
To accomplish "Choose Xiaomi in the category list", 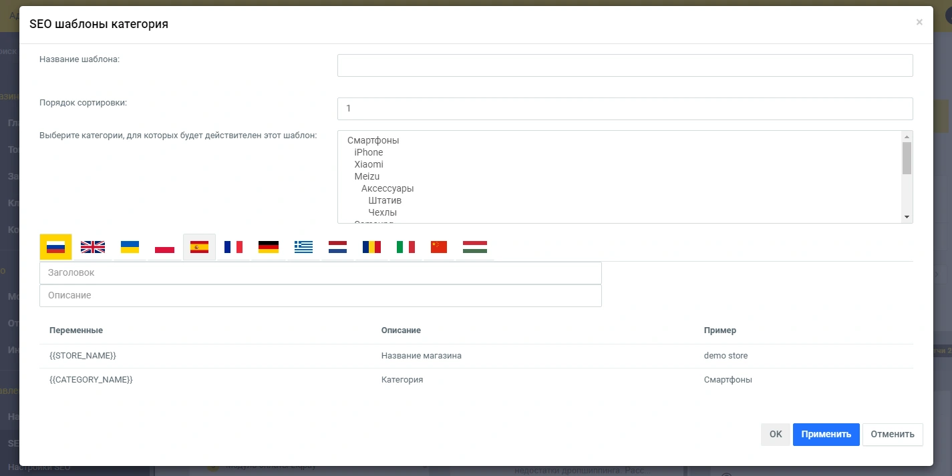I will coord(369,164).
